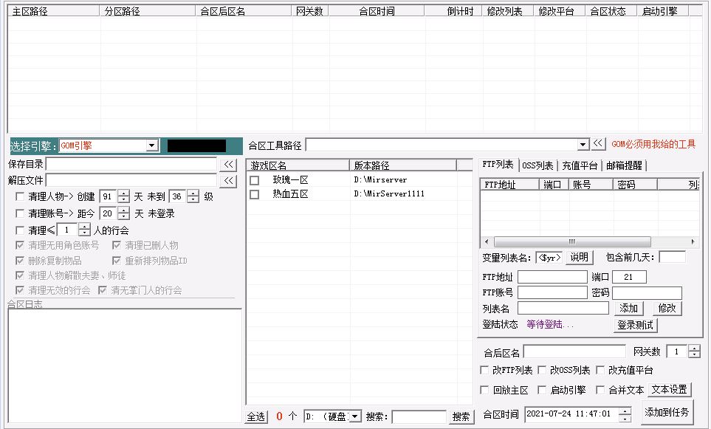The width and height of the screenshot is (711, 429).
Task: Open the 合区工具路径 dropdown arrow
Action: 583,145
